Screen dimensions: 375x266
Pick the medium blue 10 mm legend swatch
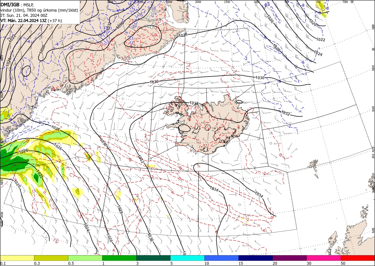(222, 258)
